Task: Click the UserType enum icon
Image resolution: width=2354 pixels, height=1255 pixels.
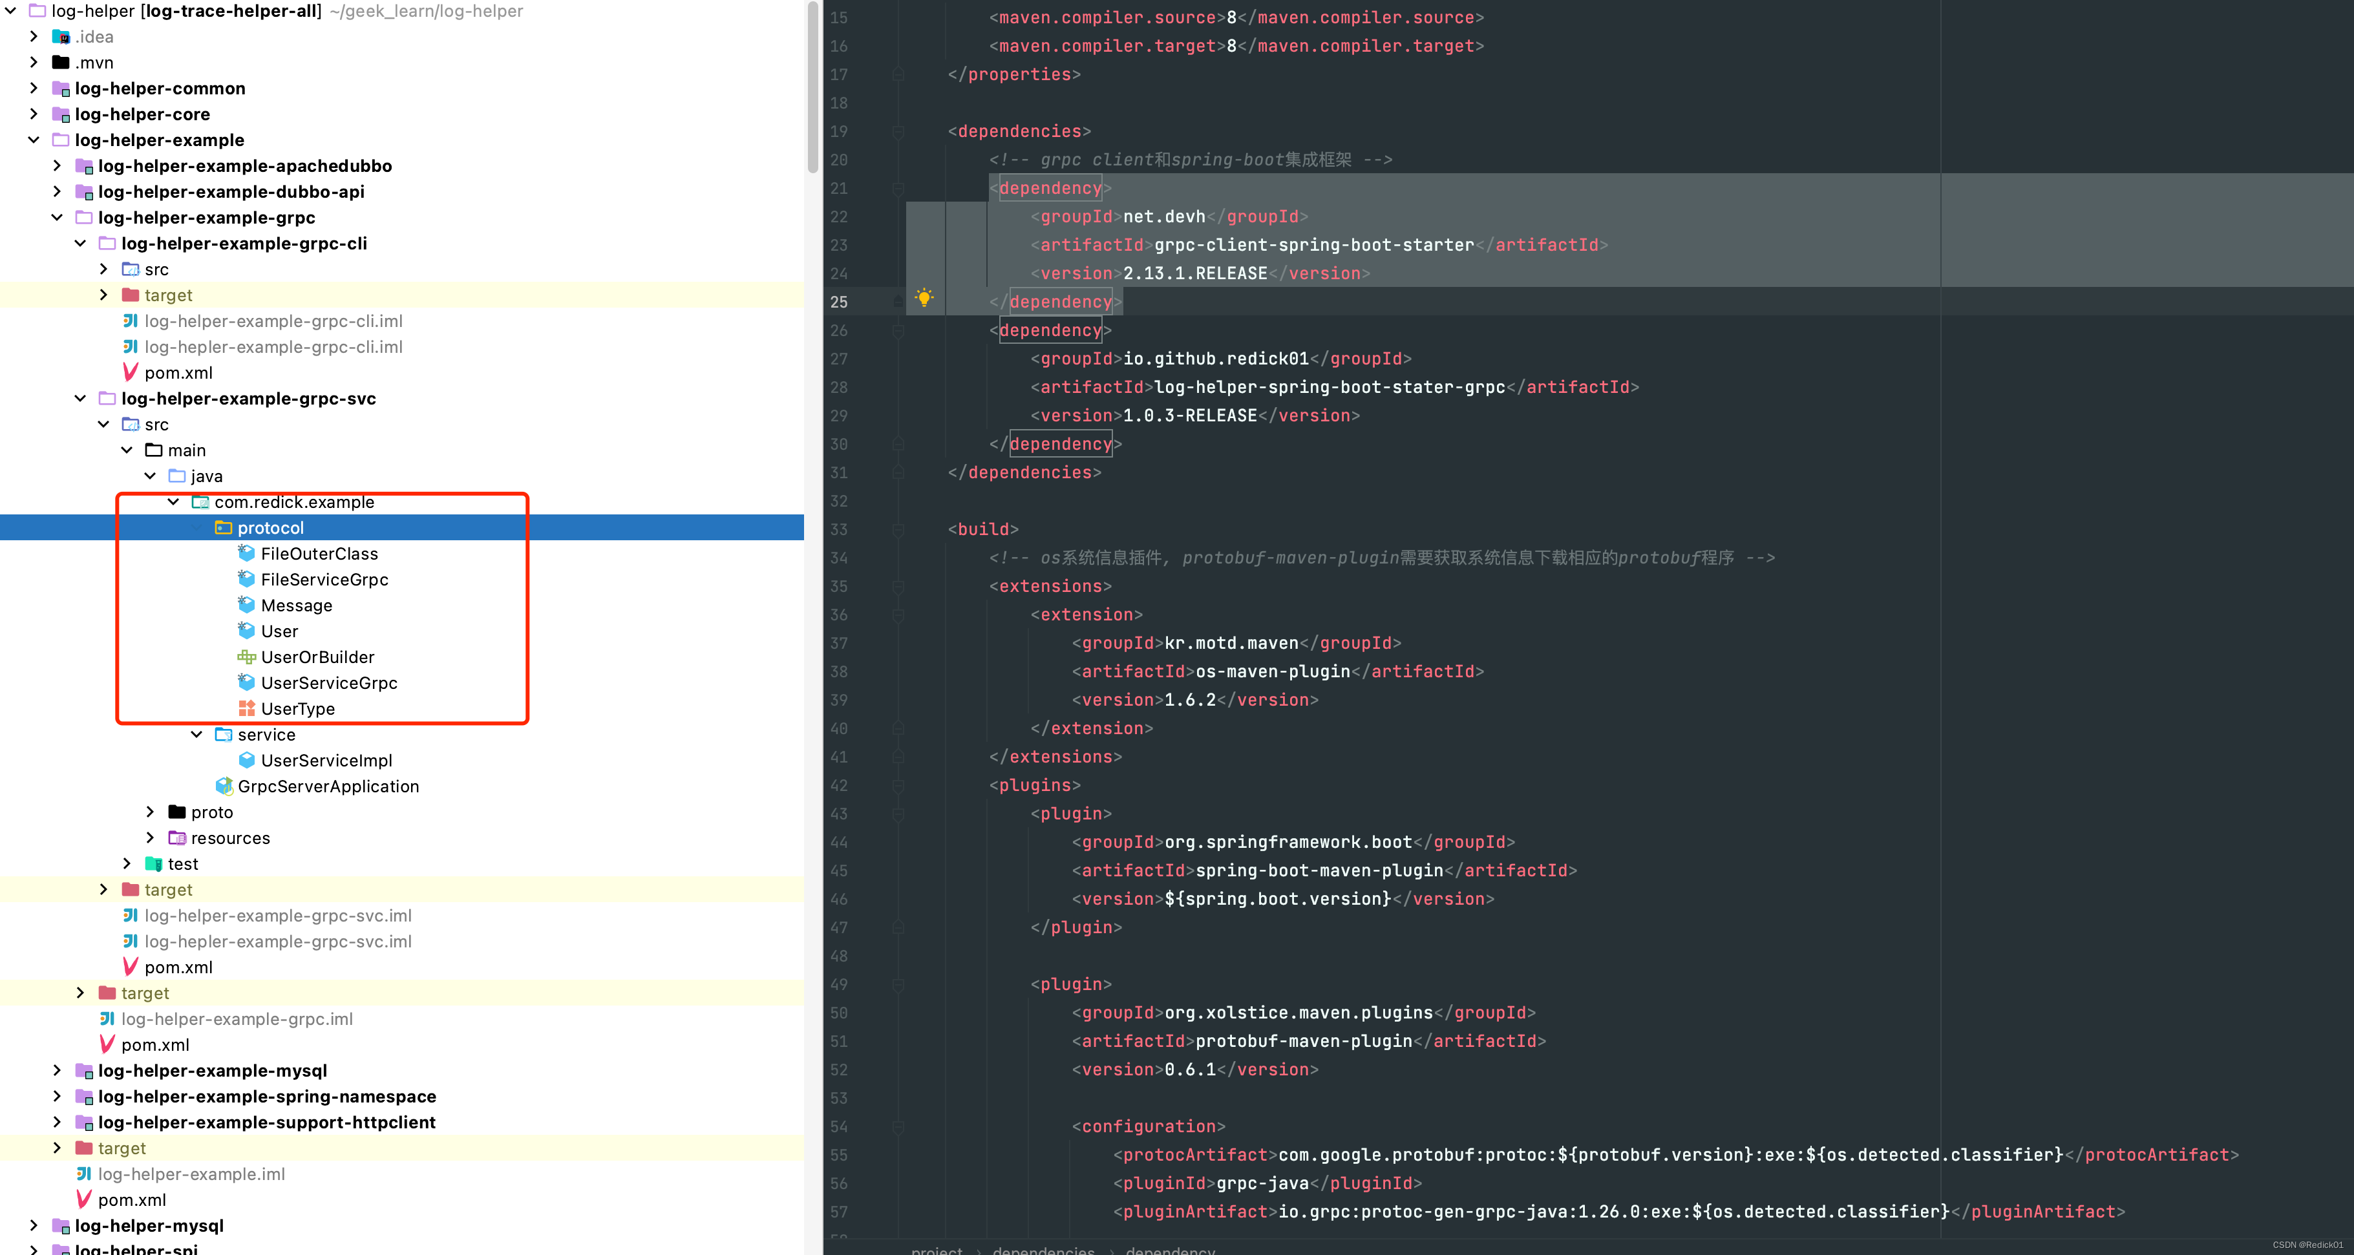Action: click(x=246, y=709)
